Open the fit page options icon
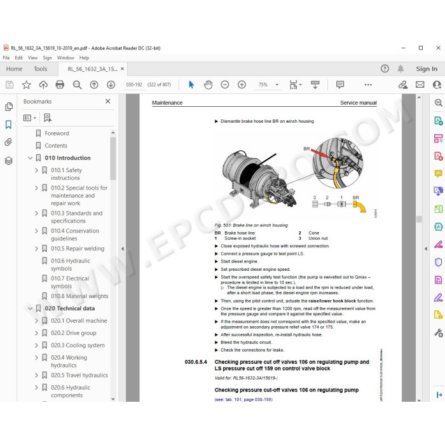The image size is (445, 445). click(x=295, y=85)
